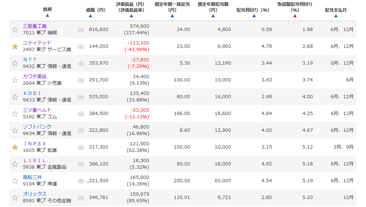This screenshot has width=366, height=207.
Task: Open the note icon for INPEX
Action: click(x=81, y=147)
